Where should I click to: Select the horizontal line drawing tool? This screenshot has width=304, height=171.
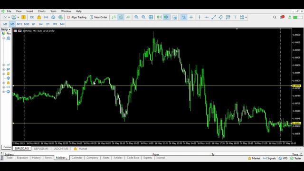pos(207,17)
